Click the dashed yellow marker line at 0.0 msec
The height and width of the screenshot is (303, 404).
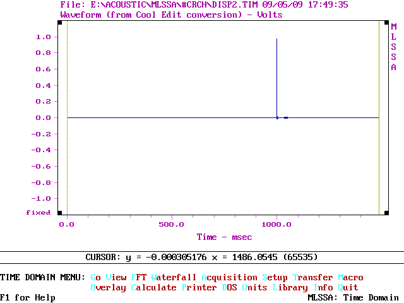pos(68,118)
